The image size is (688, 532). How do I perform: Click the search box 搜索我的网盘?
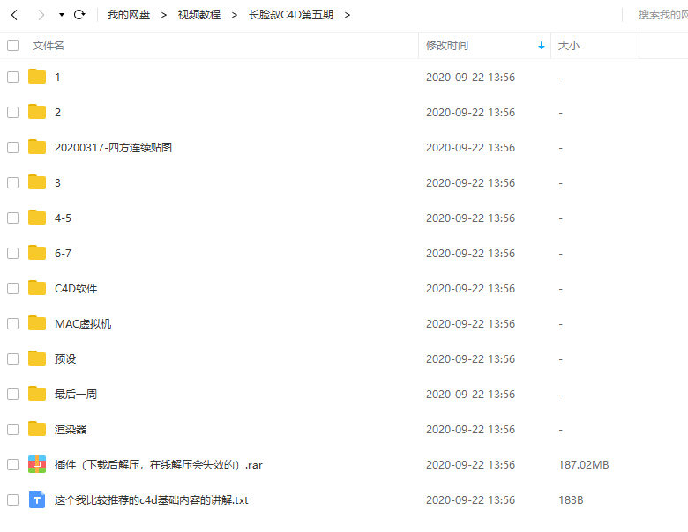[662, 15]
